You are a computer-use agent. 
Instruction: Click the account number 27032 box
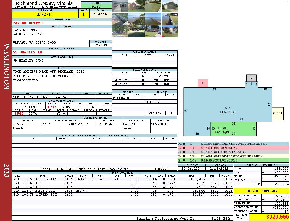pos(101,45)
